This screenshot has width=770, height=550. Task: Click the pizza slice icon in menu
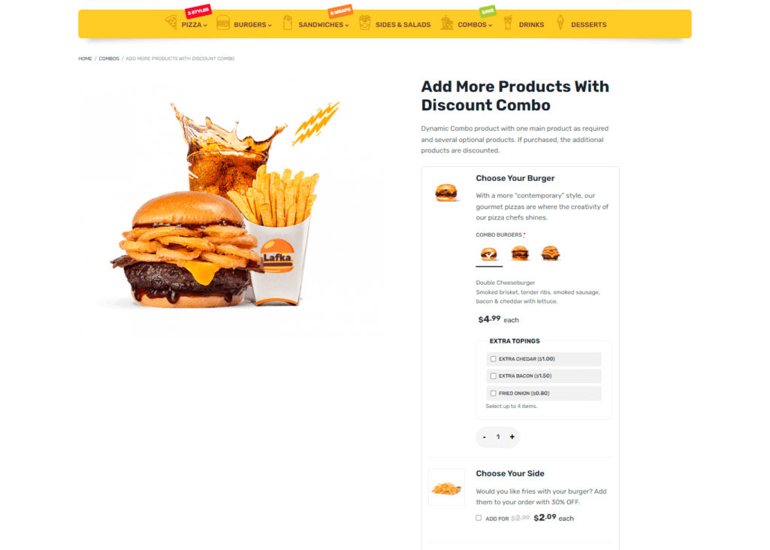(x=171, y=22)
